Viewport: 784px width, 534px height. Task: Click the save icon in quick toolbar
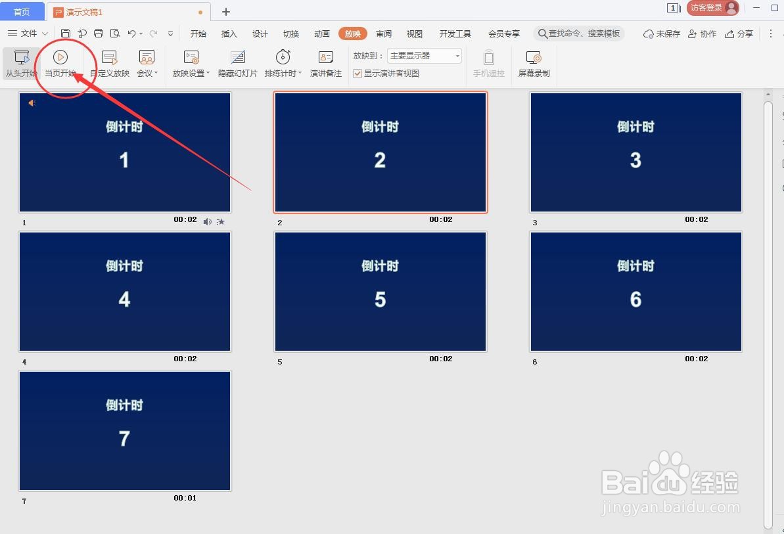click(66, 33)
